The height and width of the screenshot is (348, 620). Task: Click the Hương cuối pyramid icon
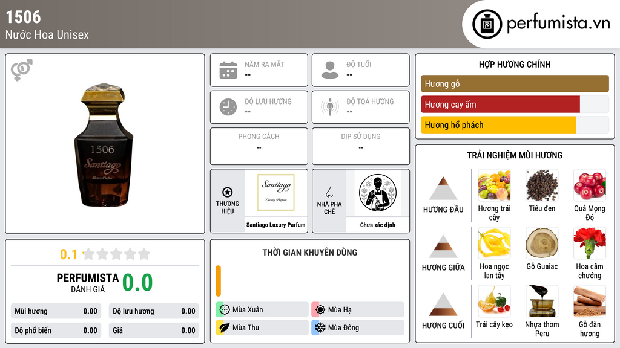(443, 304)
